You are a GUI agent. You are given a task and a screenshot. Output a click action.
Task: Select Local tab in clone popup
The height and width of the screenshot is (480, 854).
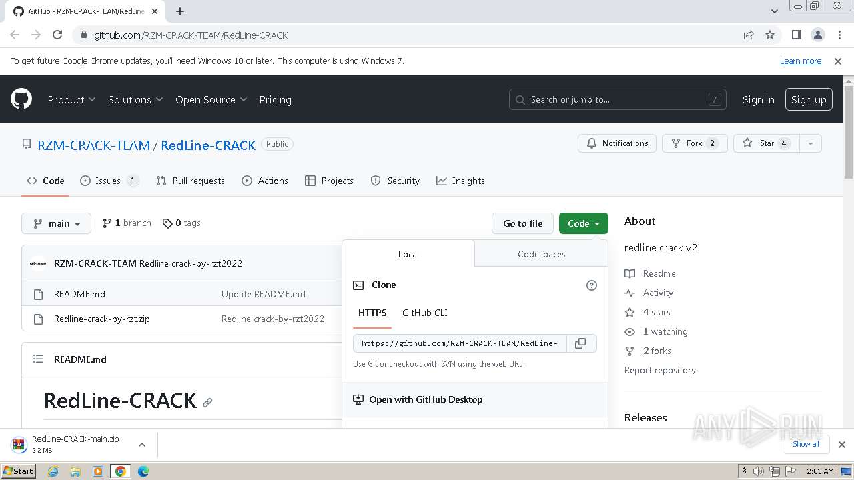408,254
